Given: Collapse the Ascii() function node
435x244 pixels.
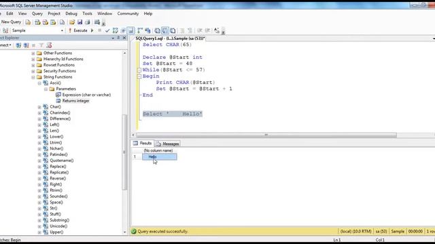Looking at the screenshot, I should [x=39, y=83].
